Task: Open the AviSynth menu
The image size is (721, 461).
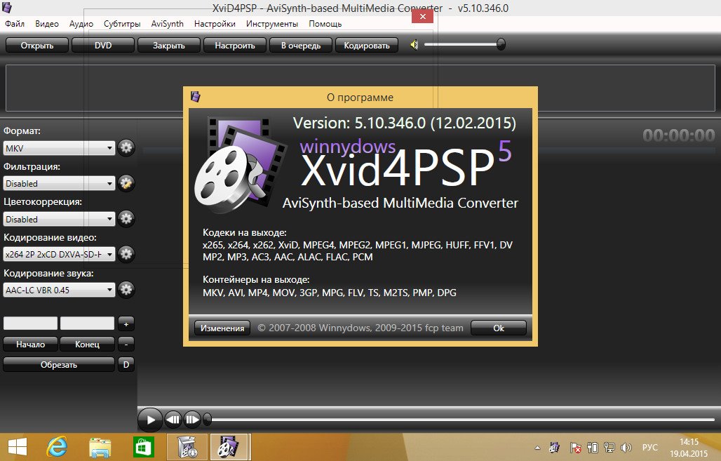Action: click(167, 23)
